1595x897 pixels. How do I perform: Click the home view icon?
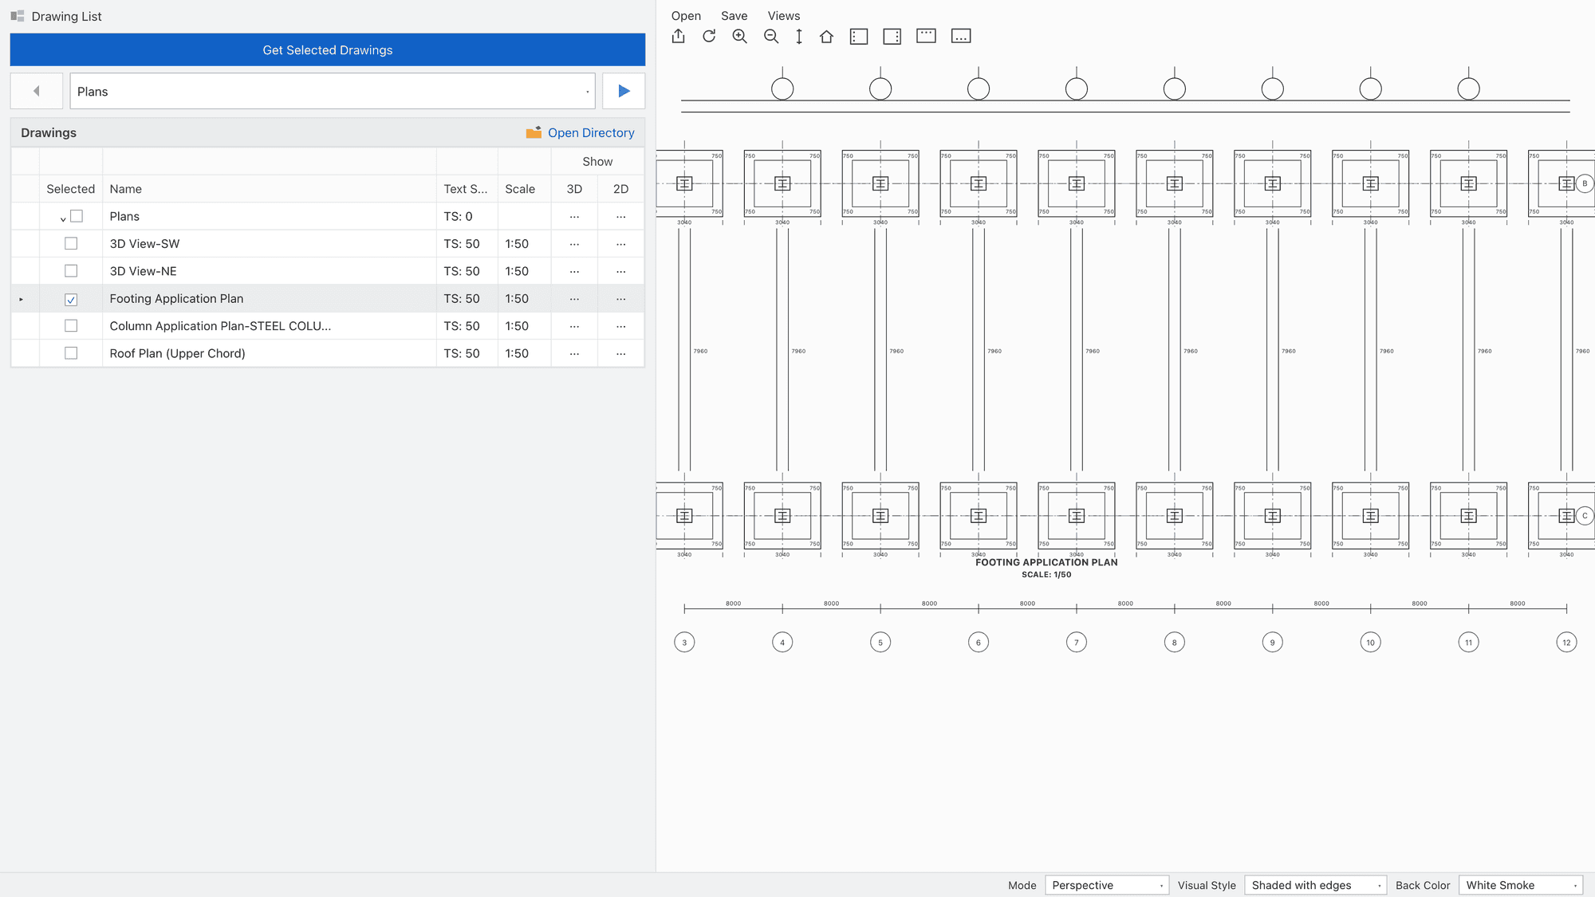point(827,36)
